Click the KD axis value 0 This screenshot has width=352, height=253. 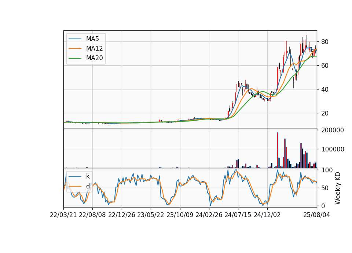click(323, 206)
